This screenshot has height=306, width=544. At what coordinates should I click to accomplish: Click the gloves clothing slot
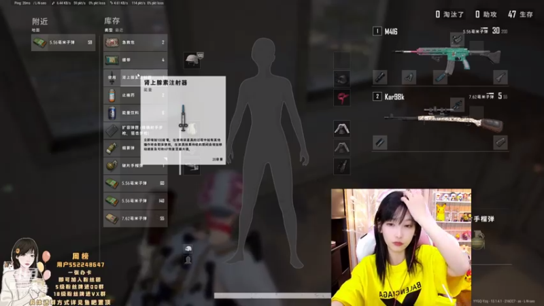click(x=342, y=166)
